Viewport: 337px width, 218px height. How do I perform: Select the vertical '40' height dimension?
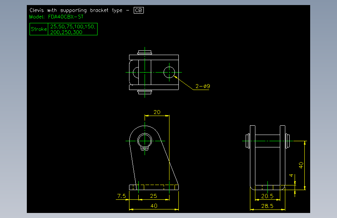tap(301, 165)
